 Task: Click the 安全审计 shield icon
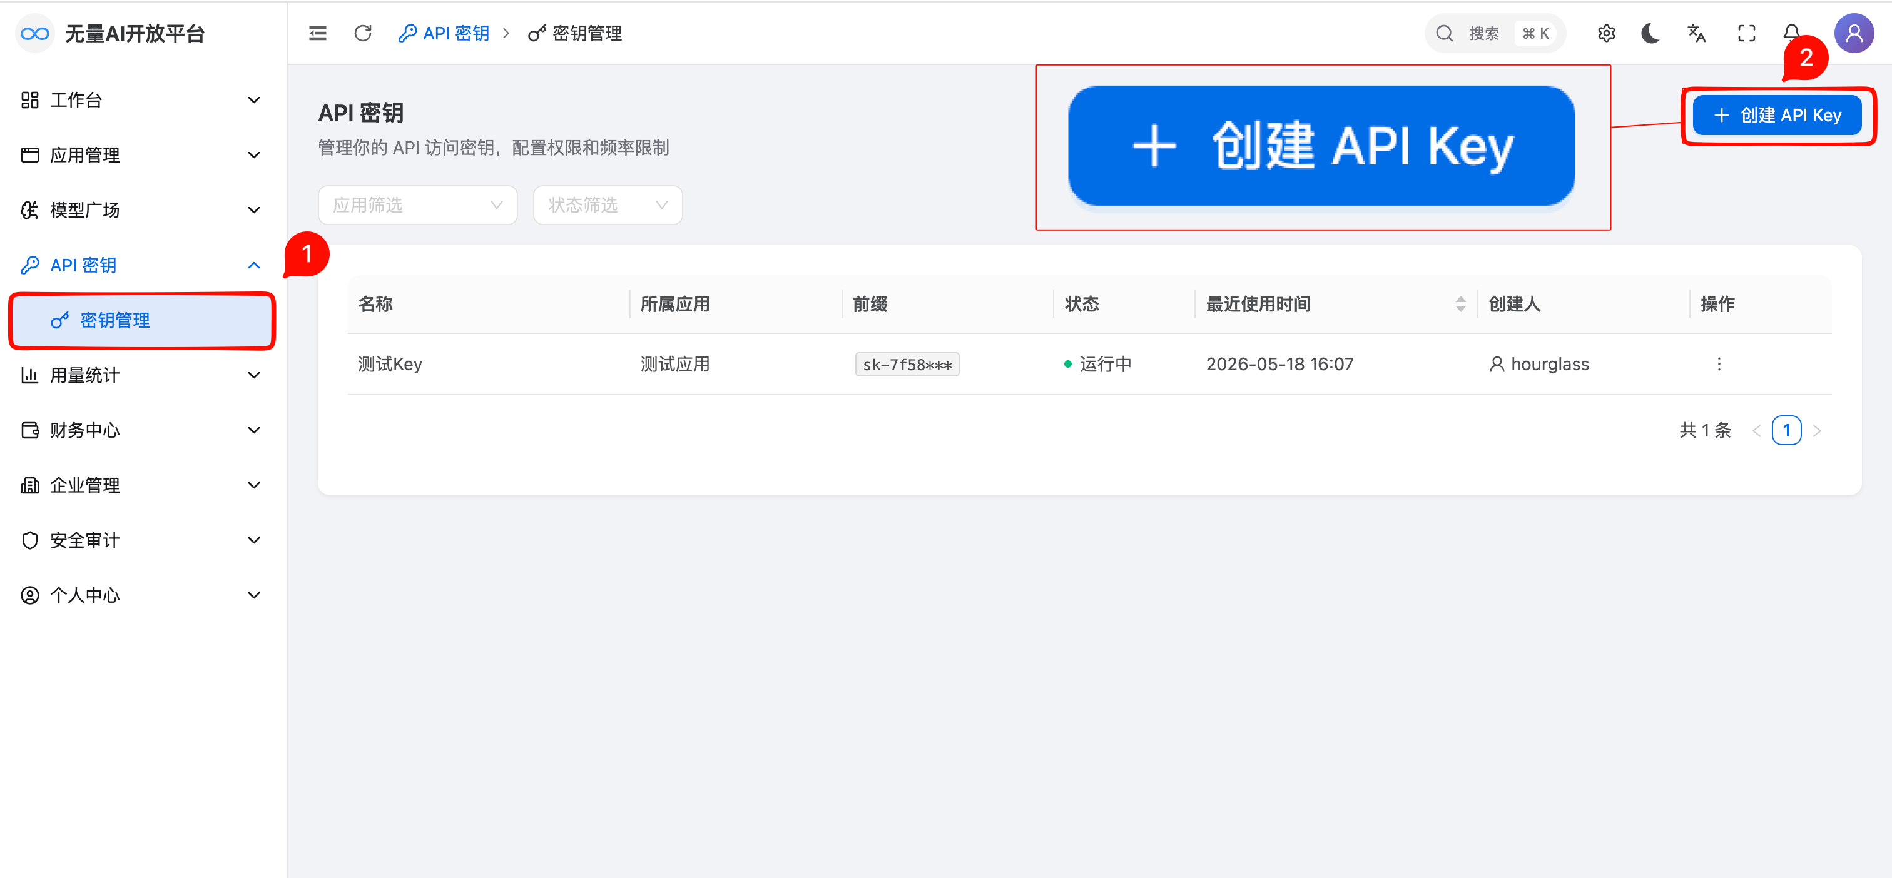click(29, 540)
